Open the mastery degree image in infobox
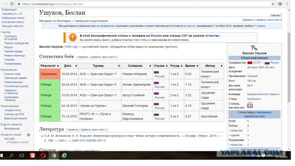 pos(250,105)
